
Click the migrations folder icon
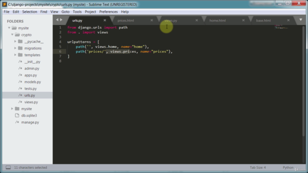(20, 48)
